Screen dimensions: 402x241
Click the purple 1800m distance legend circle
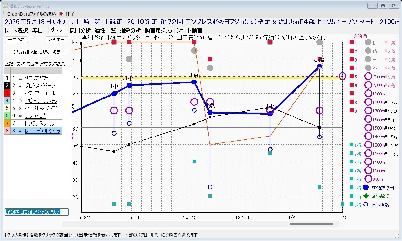368,102
